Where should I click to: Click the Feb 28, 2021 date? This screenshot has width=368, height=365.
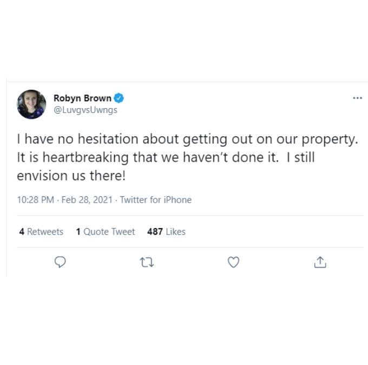pos(87,200)
